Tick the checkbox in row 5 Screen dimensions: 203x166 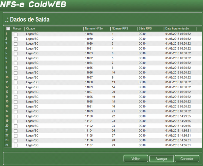click(x=15, y=53)
